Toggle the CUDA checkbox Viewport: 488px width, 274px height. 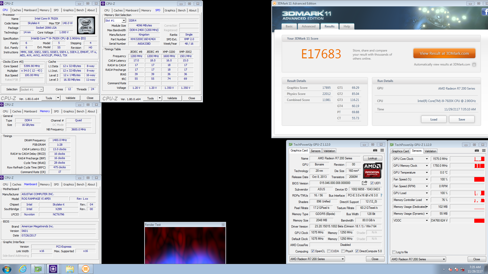(329, 251)
